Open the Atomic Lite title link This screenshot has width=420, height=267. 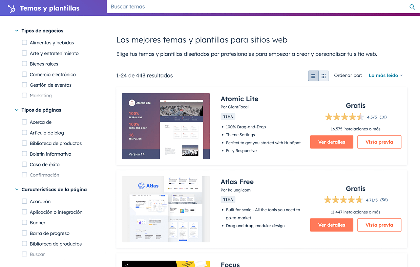tap(240, 99)
